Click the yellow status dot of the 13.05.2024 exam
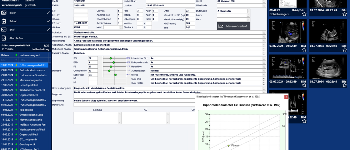Viewport: 350px width, 150px height. [x=16, y=65]
